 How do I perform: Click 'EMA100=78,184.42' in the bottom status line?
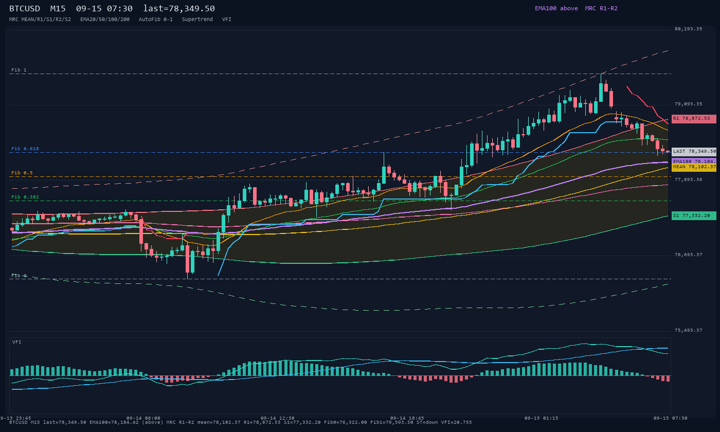pyautogui.click(x=114, y=422)
